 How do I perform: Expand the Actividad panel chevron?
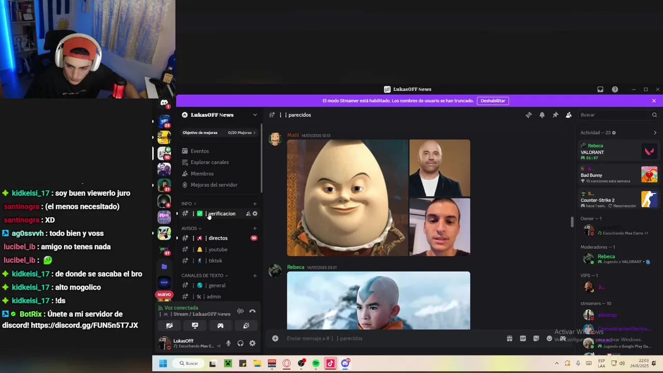[x=655, y=133]
